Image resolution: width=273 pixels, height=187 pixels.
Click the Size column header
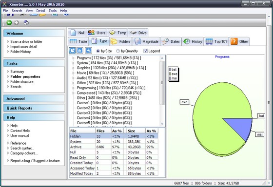click(x=136, y=131)
